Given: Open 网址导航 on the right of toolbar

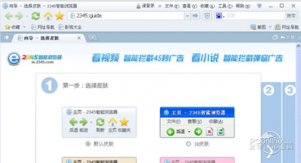Looking at the screenshot, I should tap(287, 27).
